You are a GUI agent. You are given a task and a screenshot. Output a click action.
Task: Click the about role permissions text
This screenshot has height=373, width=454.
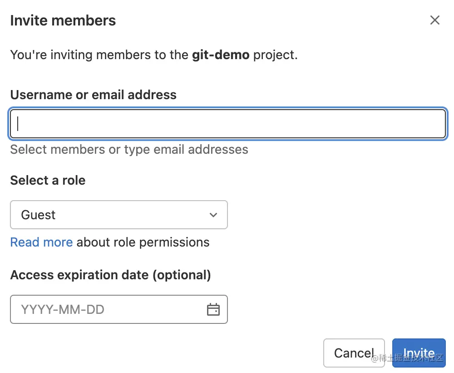143,242
